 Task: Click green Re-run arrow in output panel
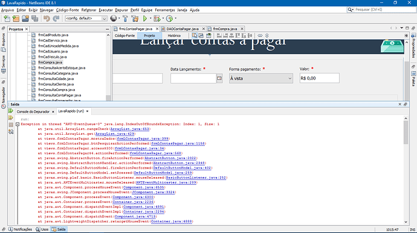pos(11,111)
